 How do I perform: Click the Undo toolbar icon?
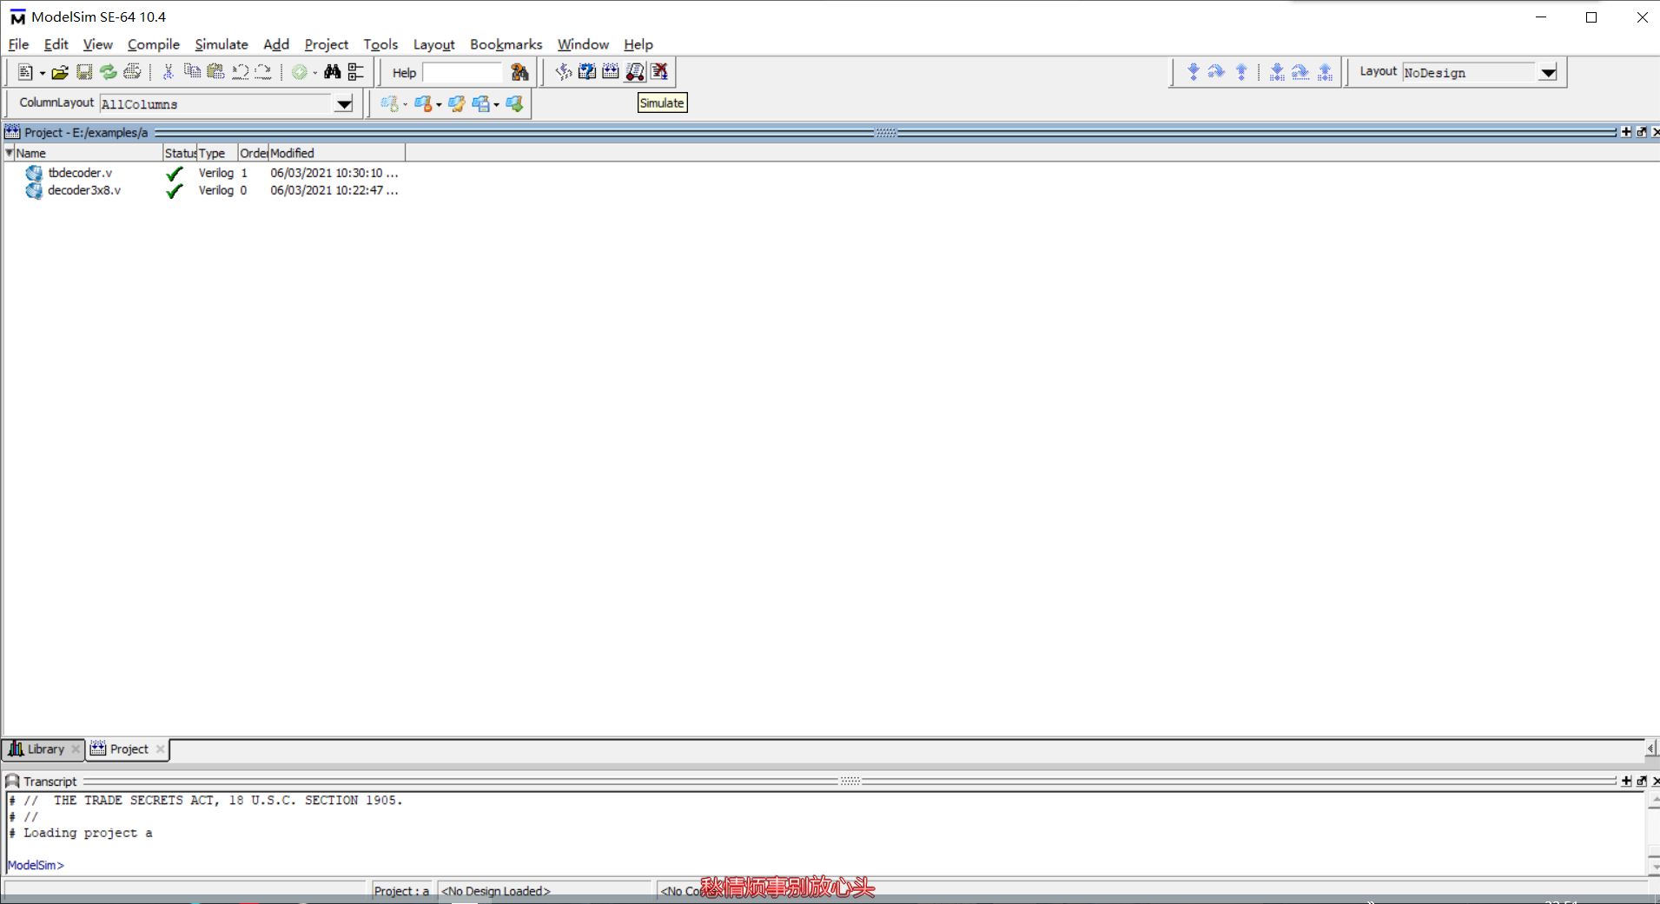coord(240,72)
